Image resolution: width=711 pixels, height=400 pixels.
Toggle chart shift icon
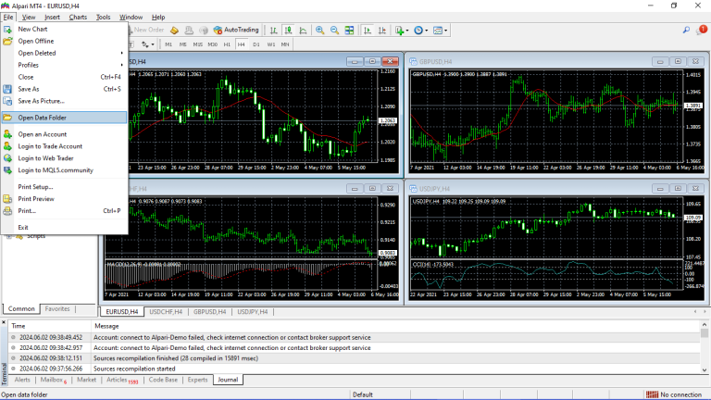click(x=382, y=31)
